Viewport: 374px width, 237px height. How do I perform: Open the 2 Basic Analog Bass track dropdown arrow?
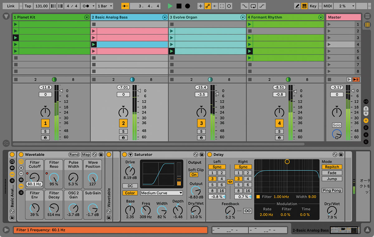pyautogui.click(x=165, y=17)
